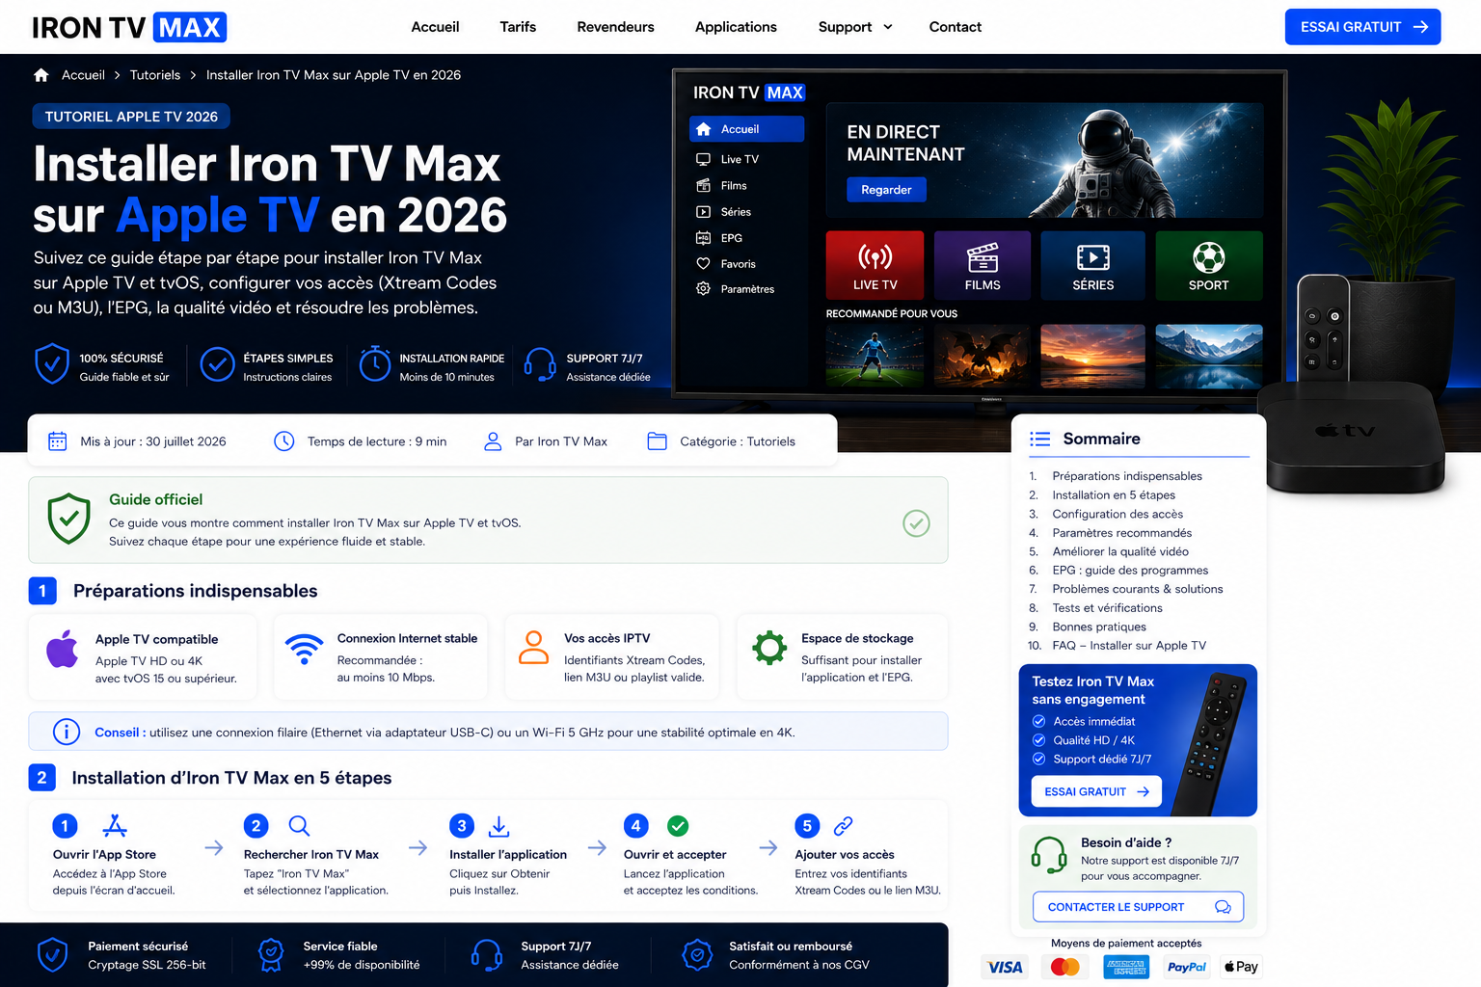Click the clock icon for reading time
The height and width of the screenshot is (987, 1481).
point(284,441)
